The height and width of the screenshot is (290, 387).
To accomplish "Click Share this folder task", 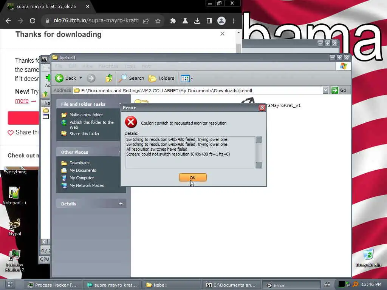I will point(84,133).
